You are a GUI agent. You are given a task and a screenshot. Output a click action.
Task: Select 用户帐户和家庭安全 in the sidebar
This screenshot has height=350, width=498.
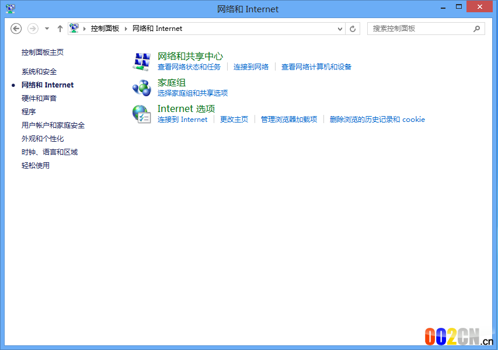point(53,125)
